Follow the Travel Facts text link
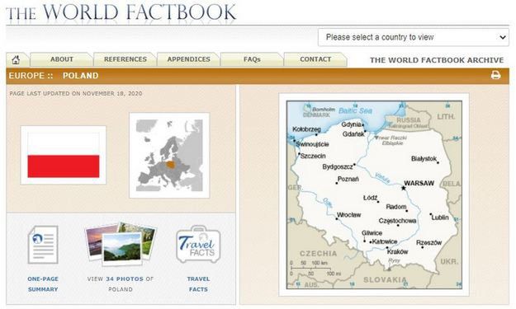 coord(198,284)
